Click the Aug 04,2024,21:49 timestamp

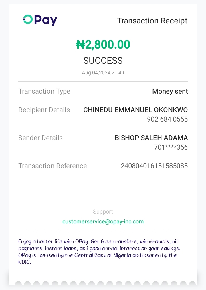103,73
